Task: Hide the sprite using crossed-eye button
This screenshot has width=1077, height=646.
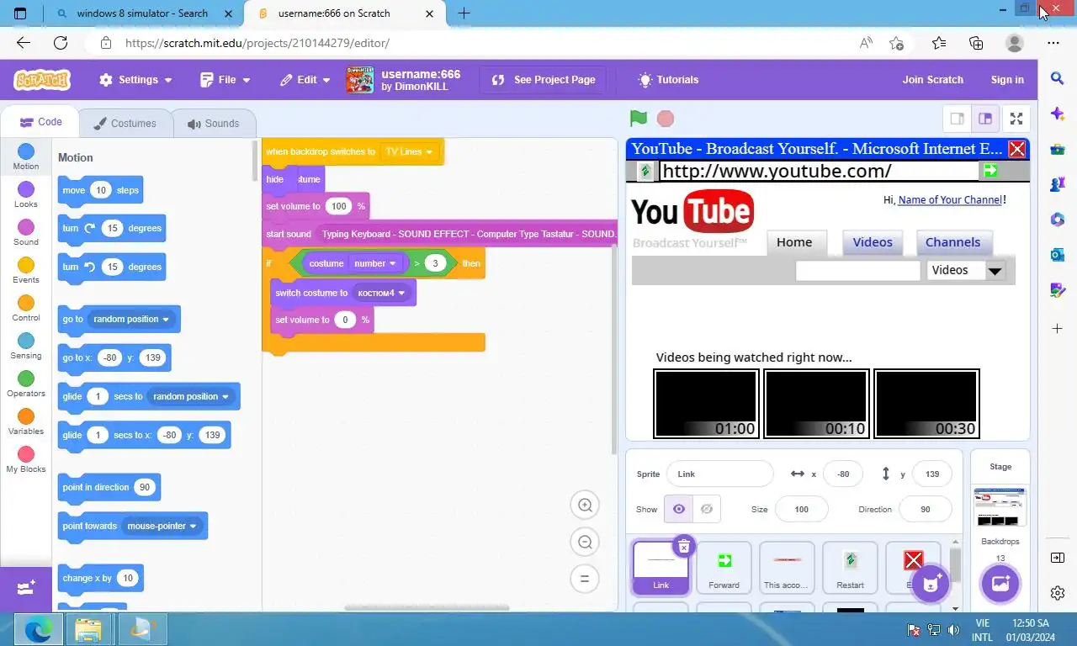Action: (x=707, y=509)
